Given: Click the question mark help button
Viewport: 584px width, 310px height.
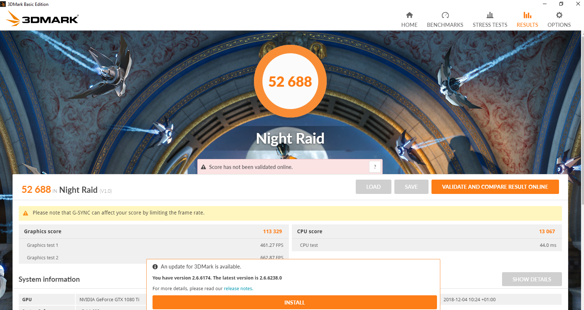Looking at the screenshot, I should pos(375,167).
